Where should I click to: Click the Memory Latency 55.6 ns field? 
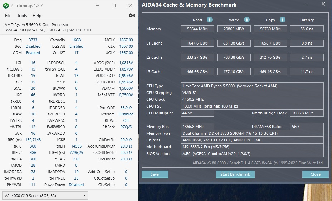point(307,29)
